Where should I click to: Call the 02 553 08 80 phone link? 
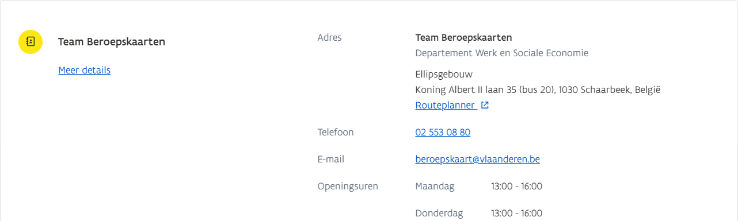pyautogui.click(x=443, y=132)
